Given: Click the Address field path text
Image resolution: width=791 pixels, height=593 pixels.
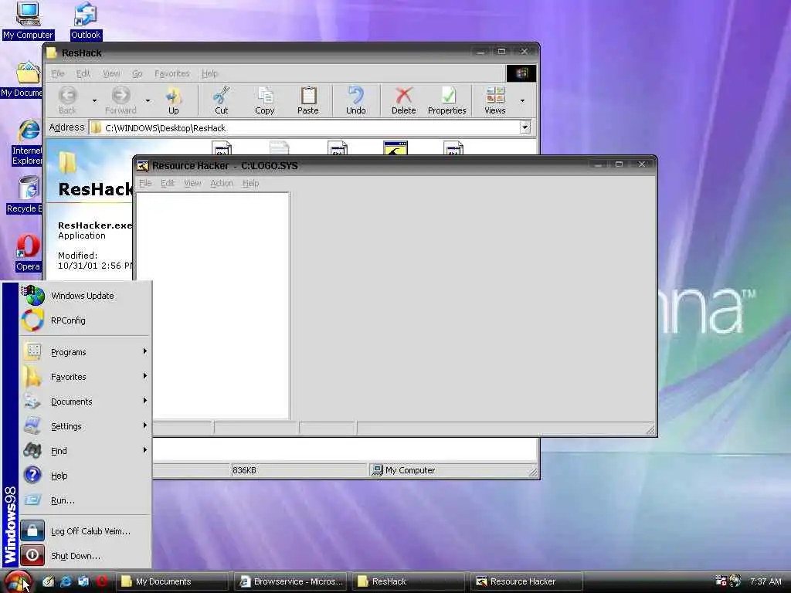Looking at the screenshot, I should point(165,128).
